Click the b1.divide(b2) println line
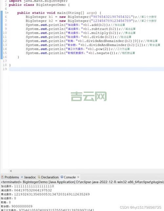Screen dimensions: 164x211 [78, 37]
